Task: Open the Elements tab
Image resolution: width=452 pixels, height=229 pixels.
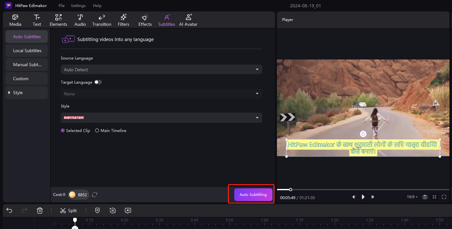Action: (x=58, y=20)
